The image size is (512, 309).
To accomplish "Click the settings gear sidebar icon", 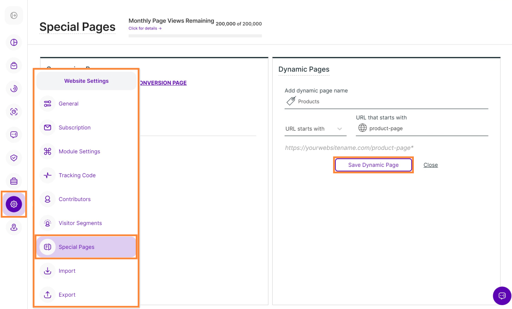I will 14,204.
